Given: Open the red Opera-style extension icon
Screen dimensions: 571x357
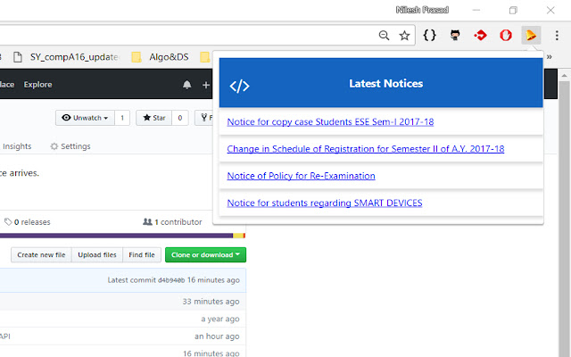Looking at the screenshot, I should pos(506,36).
